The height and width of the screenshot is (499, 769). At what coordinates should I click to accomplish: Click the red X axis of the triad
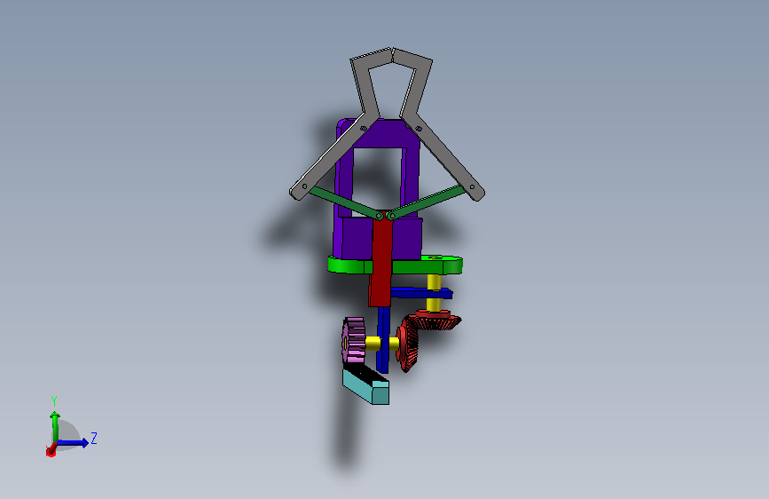[51, 450]
